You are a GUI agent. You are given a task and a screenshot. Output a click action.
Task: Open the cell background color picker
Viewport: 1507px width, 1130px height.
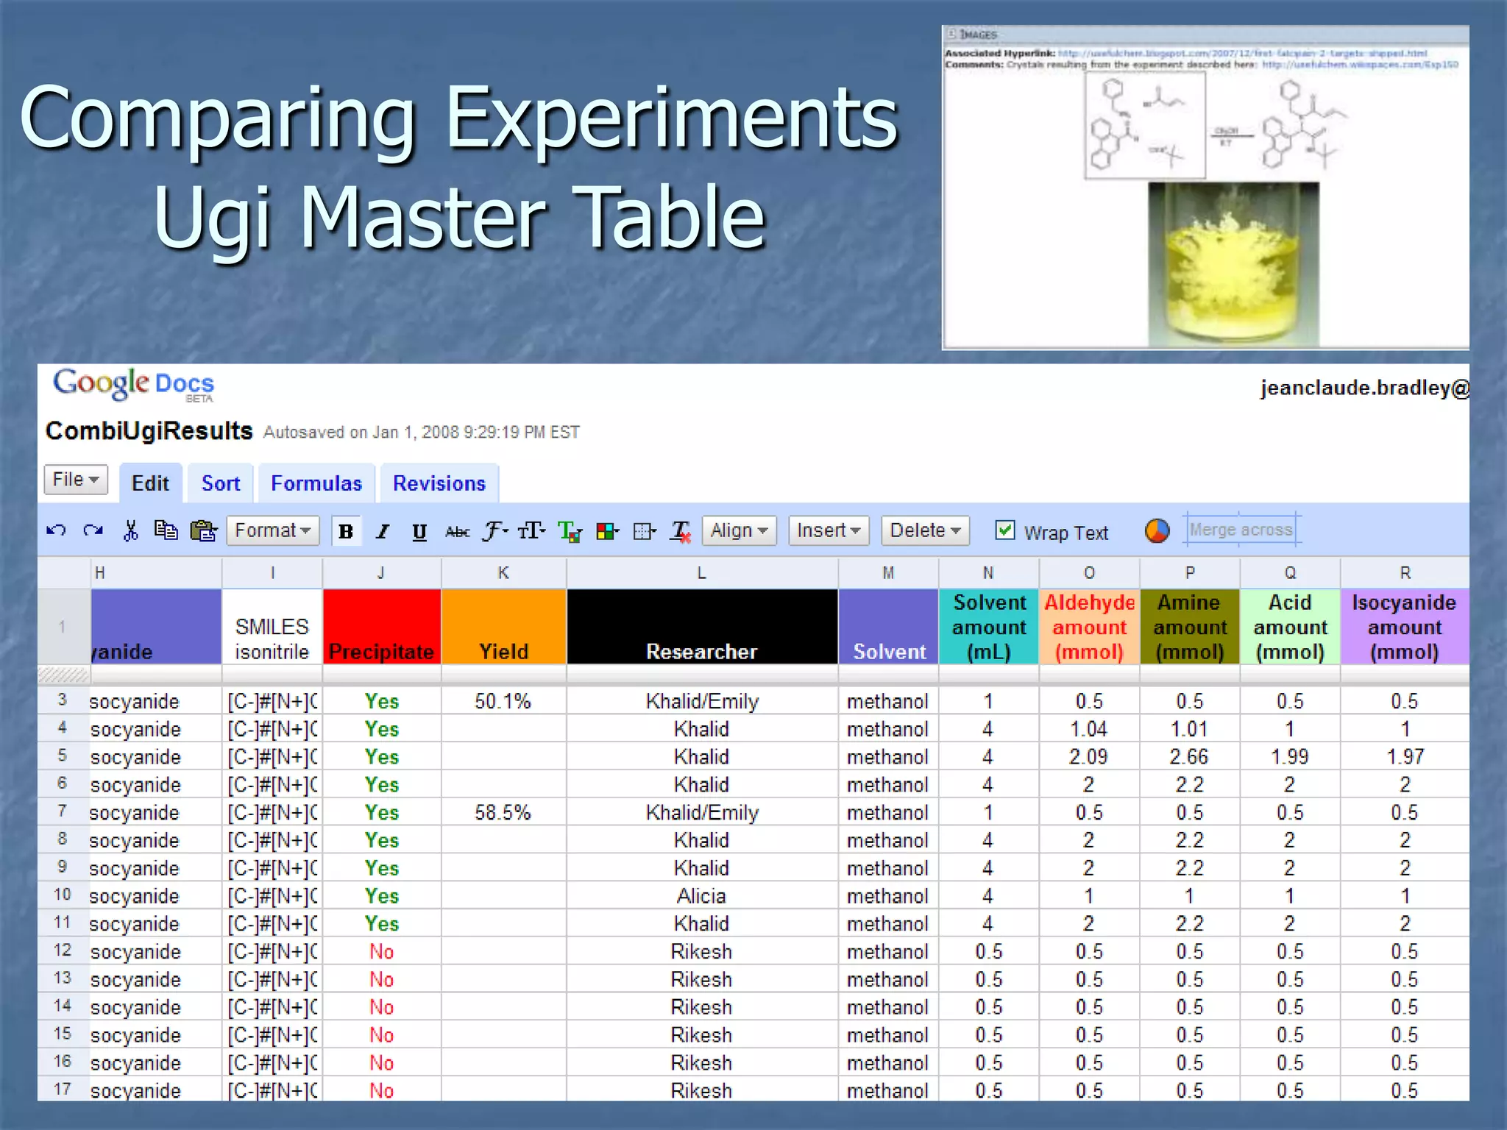pyautogui.click(x=607, y=531)
